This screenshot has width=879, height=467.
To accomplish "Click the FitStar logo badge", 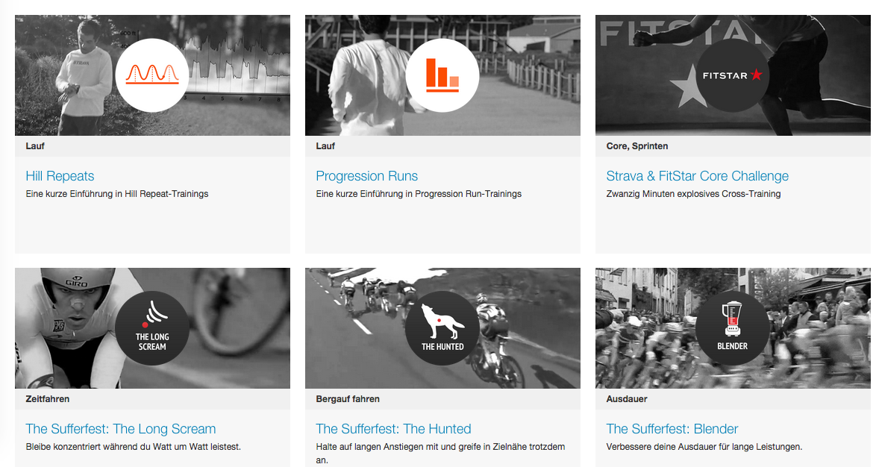I will (732, 75).
